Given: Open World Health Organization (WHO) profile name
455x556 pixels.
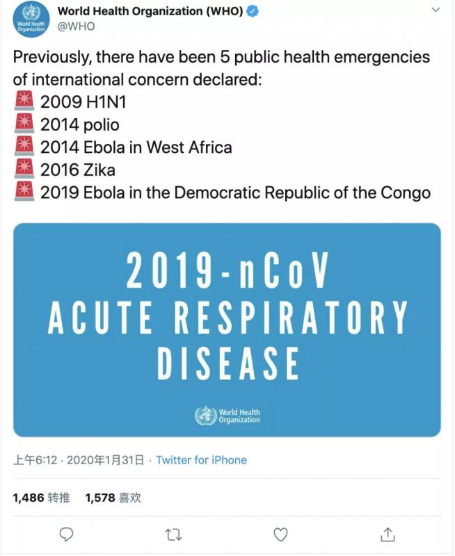Looking at the screenshot, I should 151,11.
